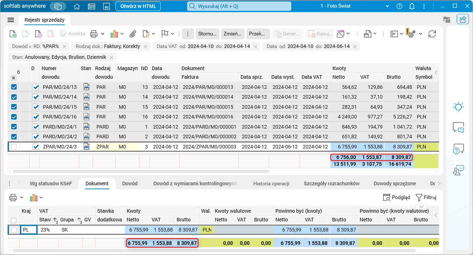
Task: Switch to the Dowód tab
Action: pos(130,183)
